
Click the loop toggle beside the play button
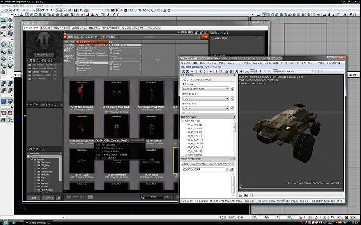[241, 195]
